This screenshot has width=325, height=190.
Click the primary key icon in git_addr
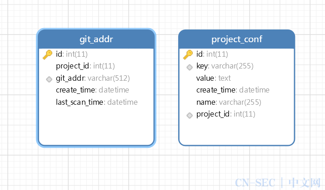(x=47, y=55)
